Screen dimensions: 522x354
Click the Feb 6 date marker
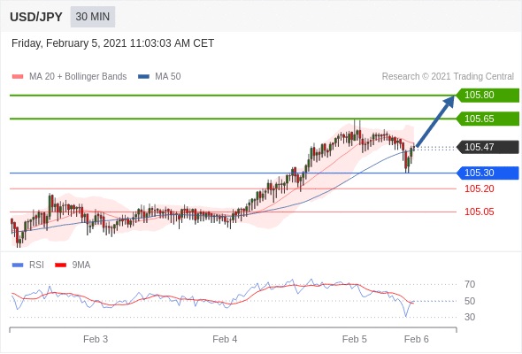pos(417,339)
